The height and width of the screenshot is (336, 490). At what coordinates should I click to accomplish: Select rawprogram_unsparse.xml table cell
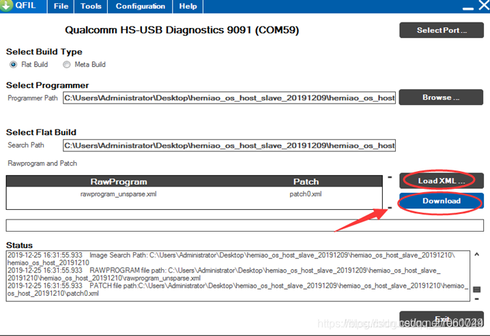[x=119, y=194]
